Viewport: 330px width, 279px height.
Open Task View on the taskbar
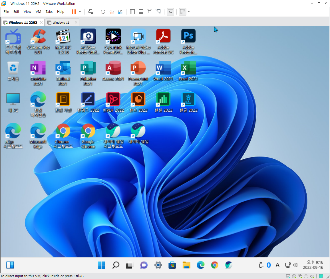click(x=130, y=265)
